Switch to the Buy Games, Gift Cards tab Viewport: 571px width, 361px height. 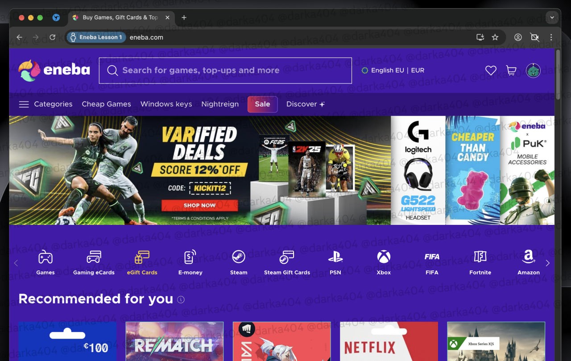coord(120,17)
